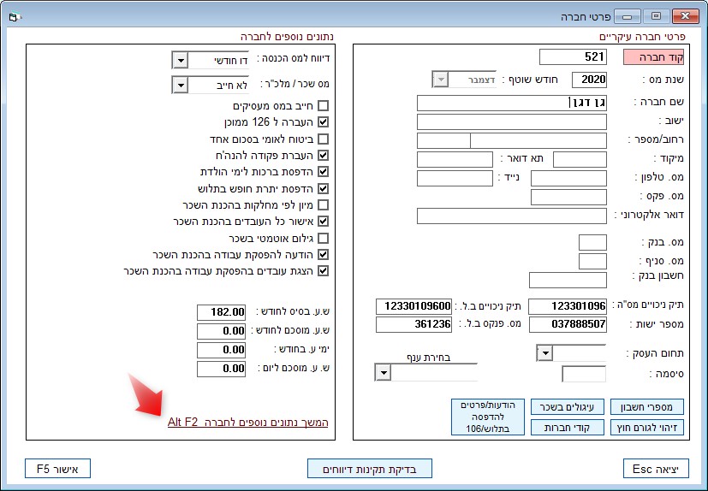Click מס. פנקס ב.ל. field 361236

[413, 324]
